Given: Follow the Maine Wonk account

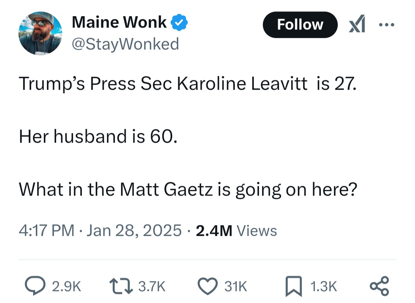Looking at the screenshot, I should coord(300,25).
